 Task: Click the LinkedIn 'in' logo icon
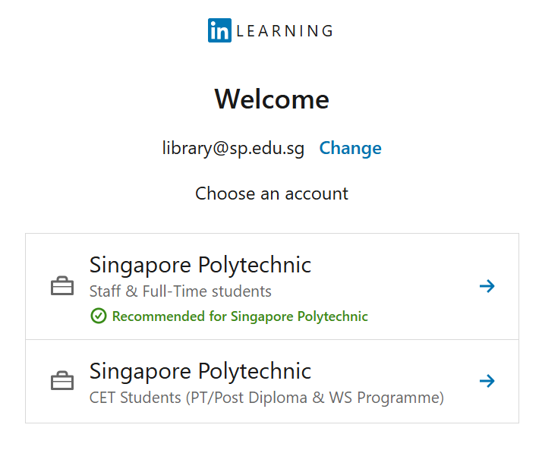pyautogui.click(x=219, y=30)
